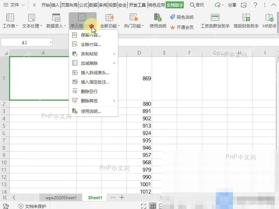Select row 5 header
Viewport: 279px width, 209px height.
tap(5, 126)
